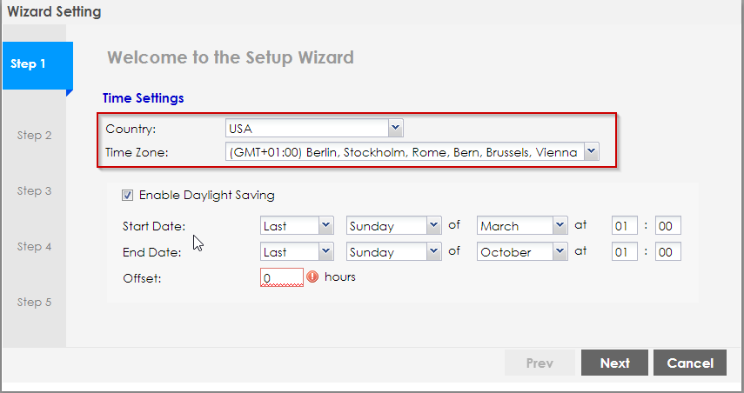Screen dimensions: 744x393
Task: Toggle the Enable Daylight Saving checkbox
Action: click(x=128, y=196)
